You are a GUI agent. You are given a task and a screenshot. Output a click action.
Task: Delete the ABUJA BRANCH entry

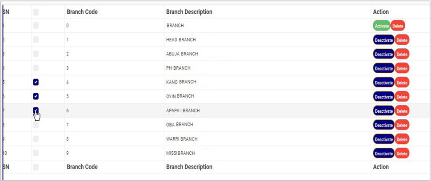pos(402,55)
